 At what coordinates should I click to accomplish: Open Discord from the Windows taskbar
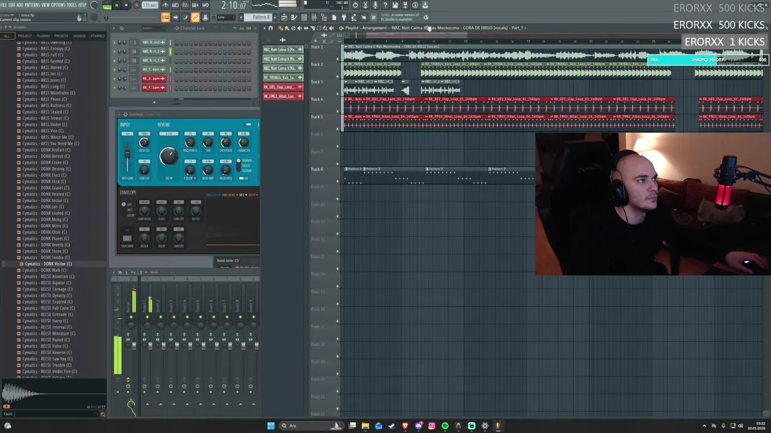click(419, 426)
